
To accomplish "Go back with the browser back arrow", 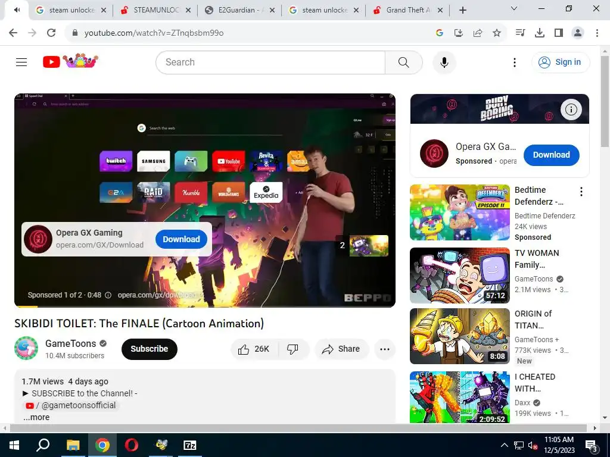I will [13, 33].
